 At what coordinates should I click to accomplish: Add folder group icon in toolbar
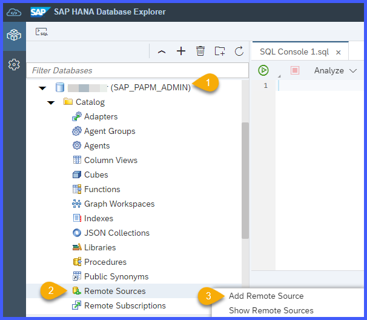(220, 51)
